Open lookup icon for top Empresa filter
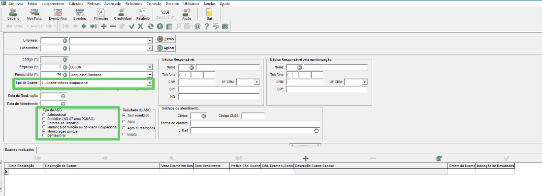The width and height of the screenshot is (542, 196). click(x=64, y=40)
